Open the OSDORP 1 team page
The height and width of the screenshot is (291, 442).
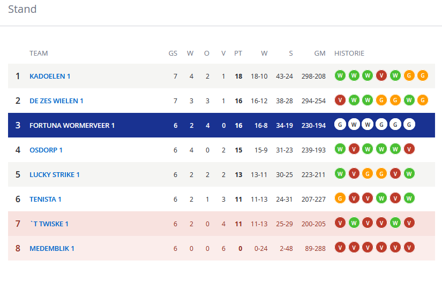(x=46, y=150)
